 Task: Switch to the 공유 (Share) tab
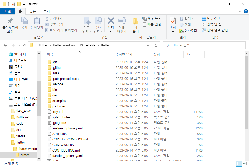click(33, 11)
